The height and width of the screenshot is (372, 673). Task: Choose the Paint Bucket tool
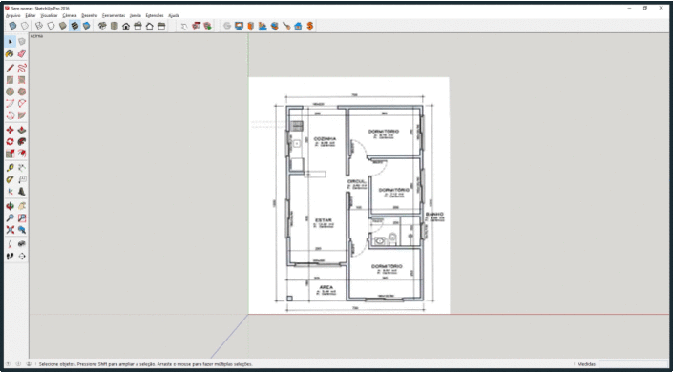coord(10,53)
